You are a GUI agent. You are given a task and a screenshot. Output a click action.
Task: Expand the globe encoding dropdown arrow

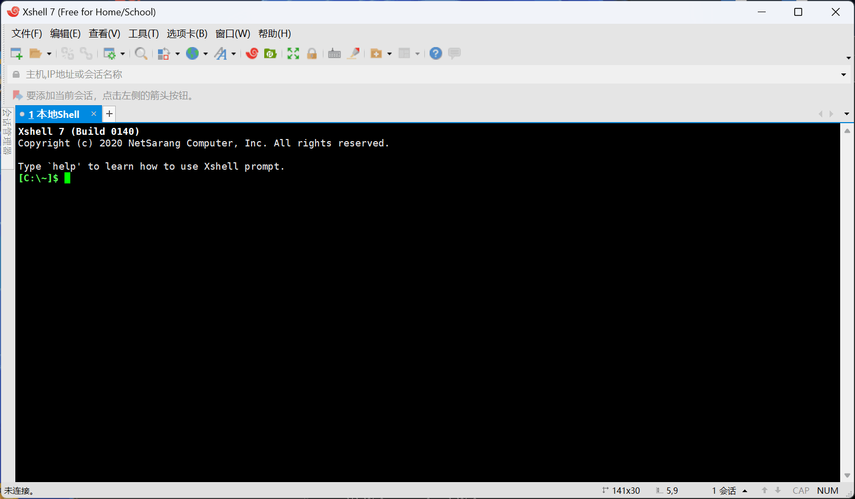coord(206,54)
